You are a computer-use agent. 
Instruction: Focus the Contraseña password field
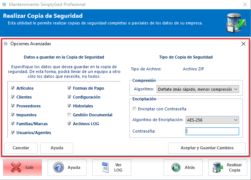point(212,131)
